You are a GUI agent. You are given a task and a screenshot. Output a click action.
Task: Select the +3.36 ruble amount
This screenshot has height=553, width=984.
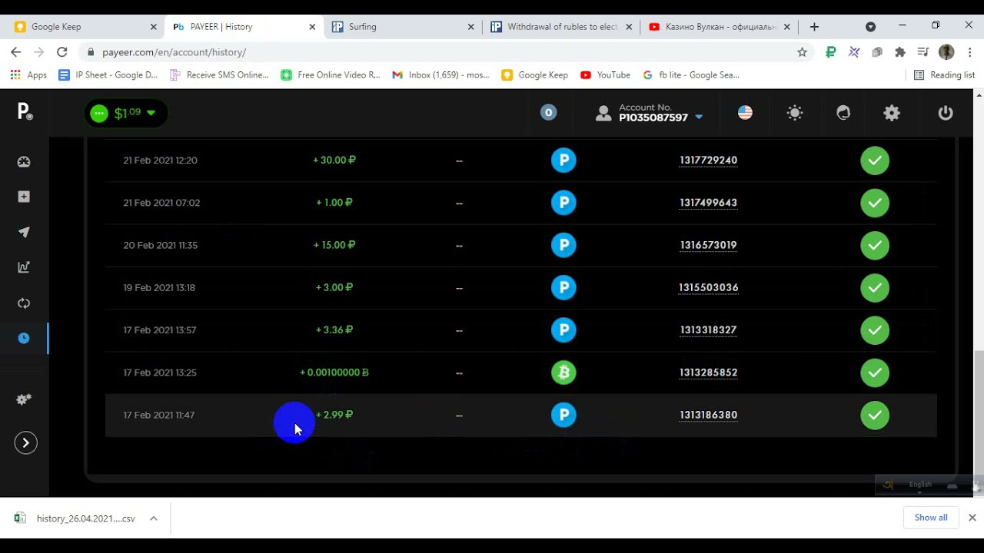coord(334,329)
